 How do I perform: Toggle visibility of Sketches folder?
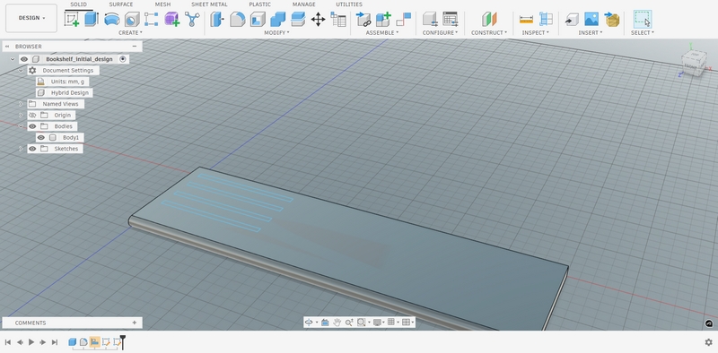coord(32,149)
